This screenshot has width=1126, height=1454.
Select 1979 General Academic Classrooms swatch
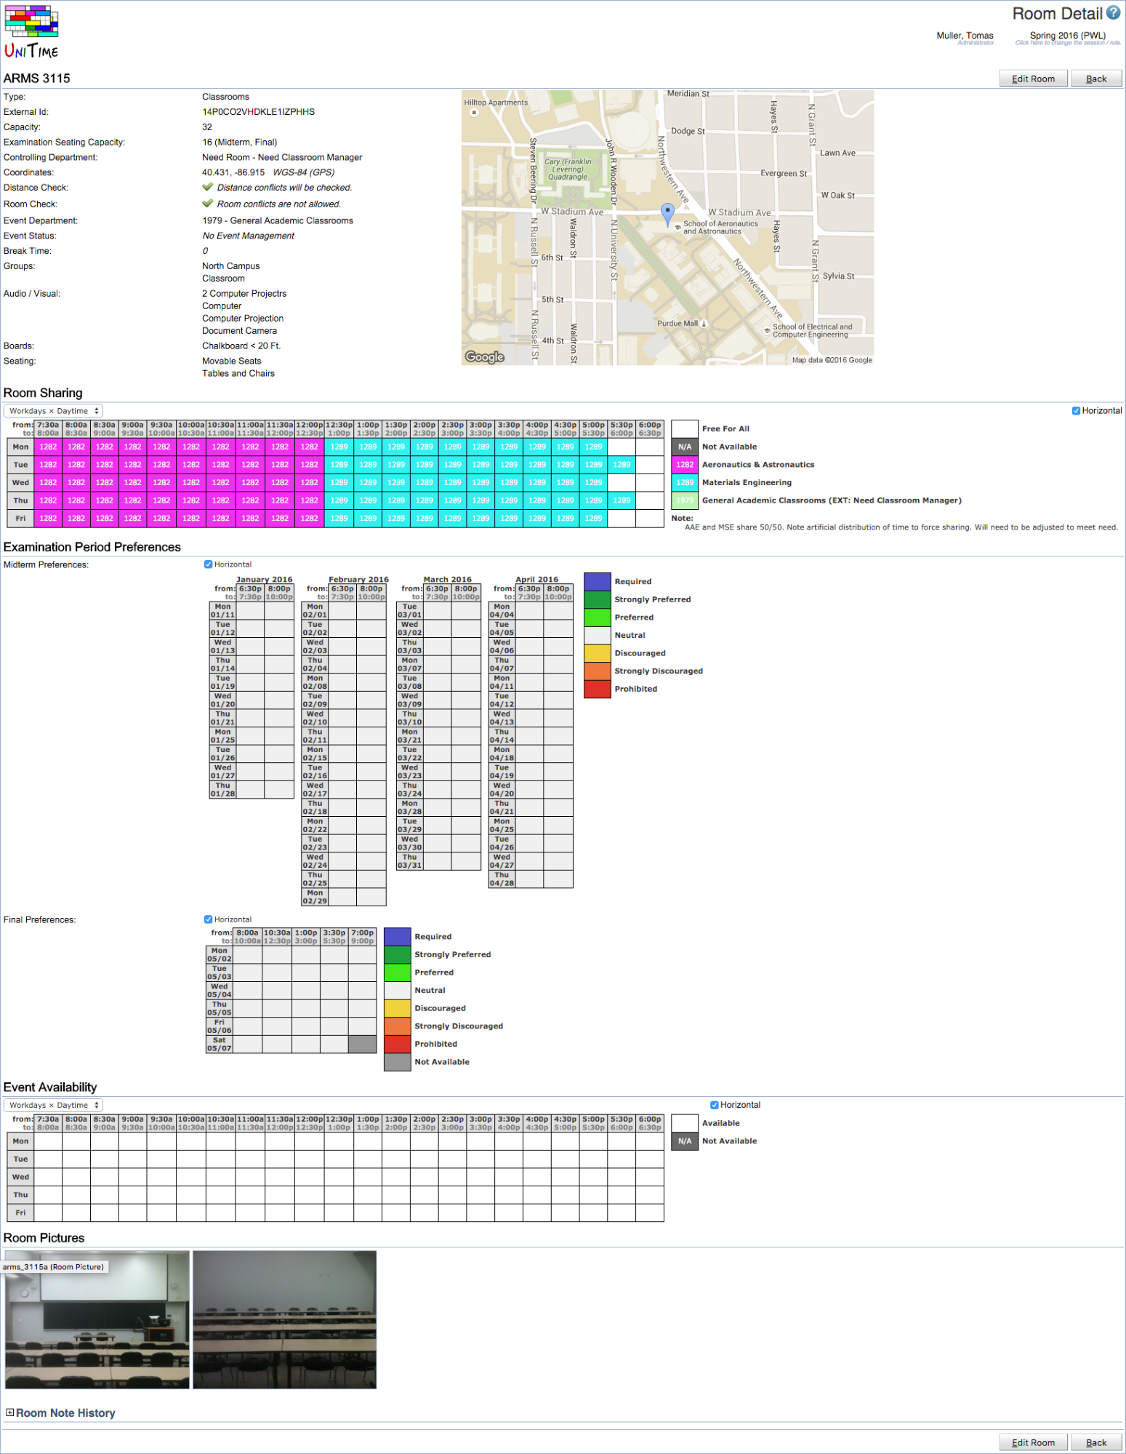685,500
